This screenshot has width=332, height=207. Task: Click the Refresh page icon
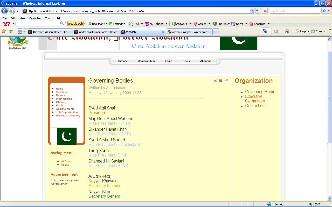tap(258, 11)
